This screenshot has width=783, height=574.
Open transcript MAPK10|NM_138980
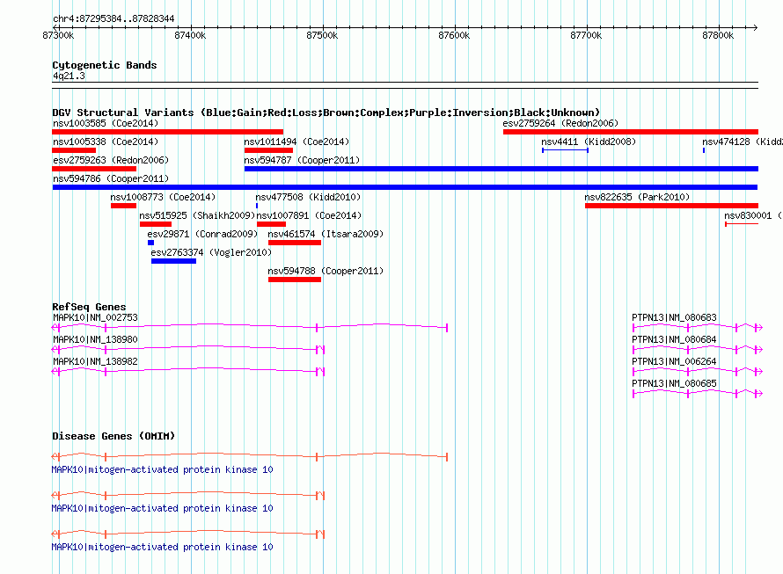coord(95,339)
